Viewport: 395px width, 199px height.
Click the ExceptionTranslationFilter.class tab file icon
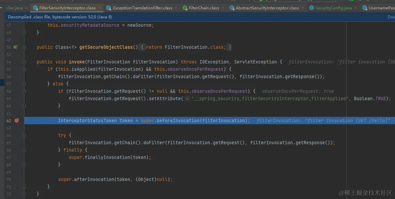tap(108, 8)
